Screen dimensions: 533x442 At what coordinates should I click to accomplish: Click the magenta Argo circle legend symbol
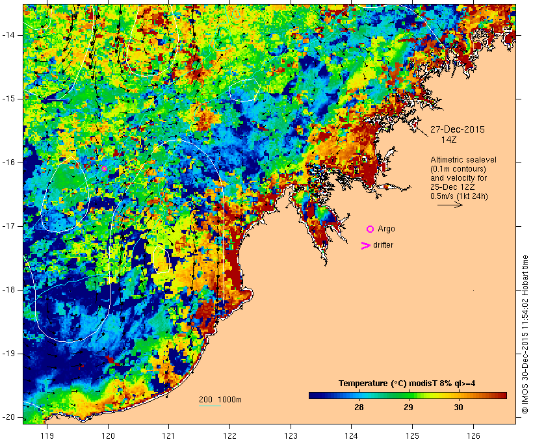pos(370,229)
